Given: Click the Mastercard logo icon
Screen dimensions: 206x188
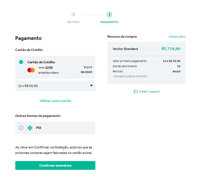Looking at the screenshot, I should 31,70.
